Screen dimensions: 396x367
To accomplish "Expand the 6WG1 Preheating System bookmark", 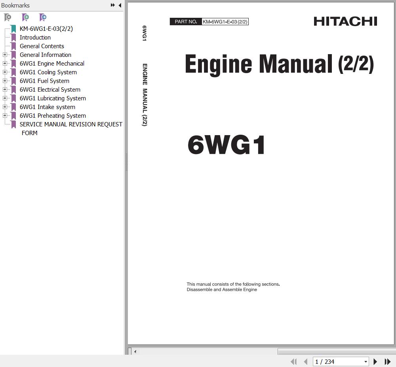I will tap(5, 116).
